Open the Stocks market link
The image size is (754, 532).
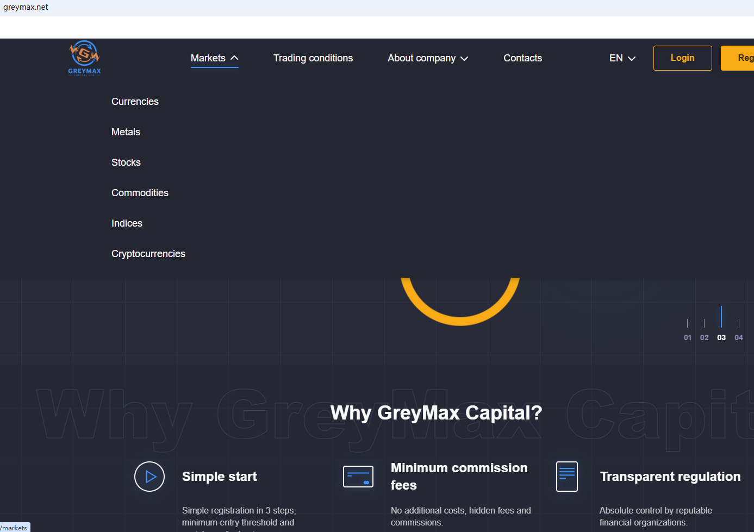click(126, 162)
